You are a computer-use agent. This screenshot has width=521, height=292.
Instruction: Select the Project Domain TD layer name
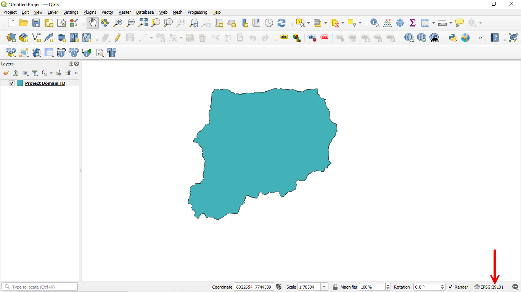point(45,83)
